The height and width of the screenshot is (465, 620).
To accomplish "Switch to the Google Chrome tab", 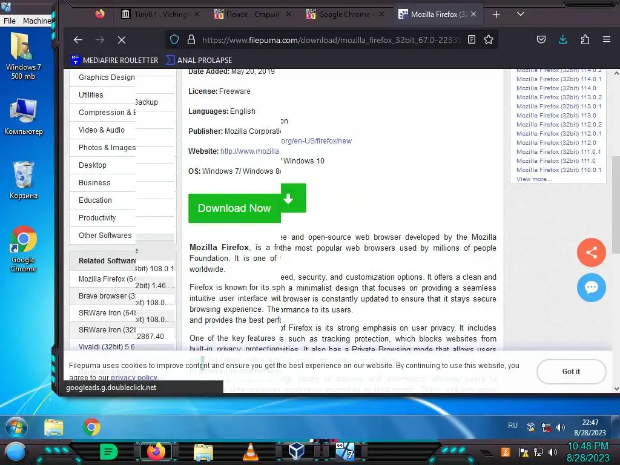I will point(345,15).
